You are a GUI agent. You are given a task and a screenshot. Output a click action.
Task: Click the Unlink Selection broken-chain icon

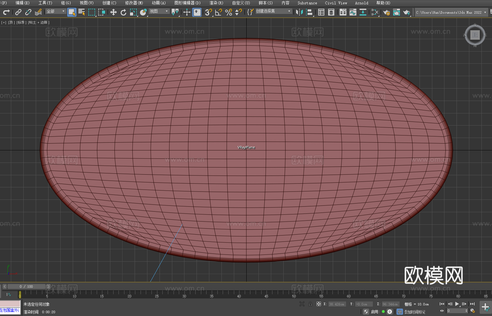(28, 12)
